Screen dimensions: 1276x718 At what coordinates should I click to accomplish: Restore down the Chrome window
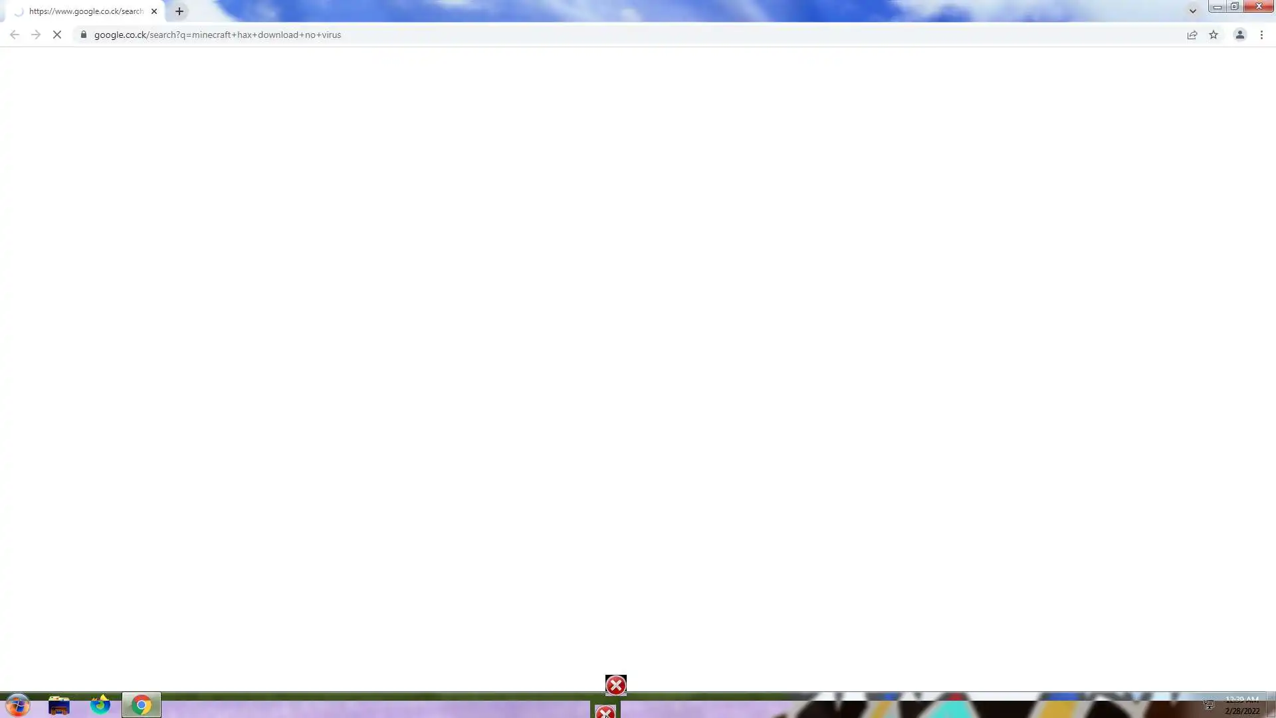tap(1234, 7)
